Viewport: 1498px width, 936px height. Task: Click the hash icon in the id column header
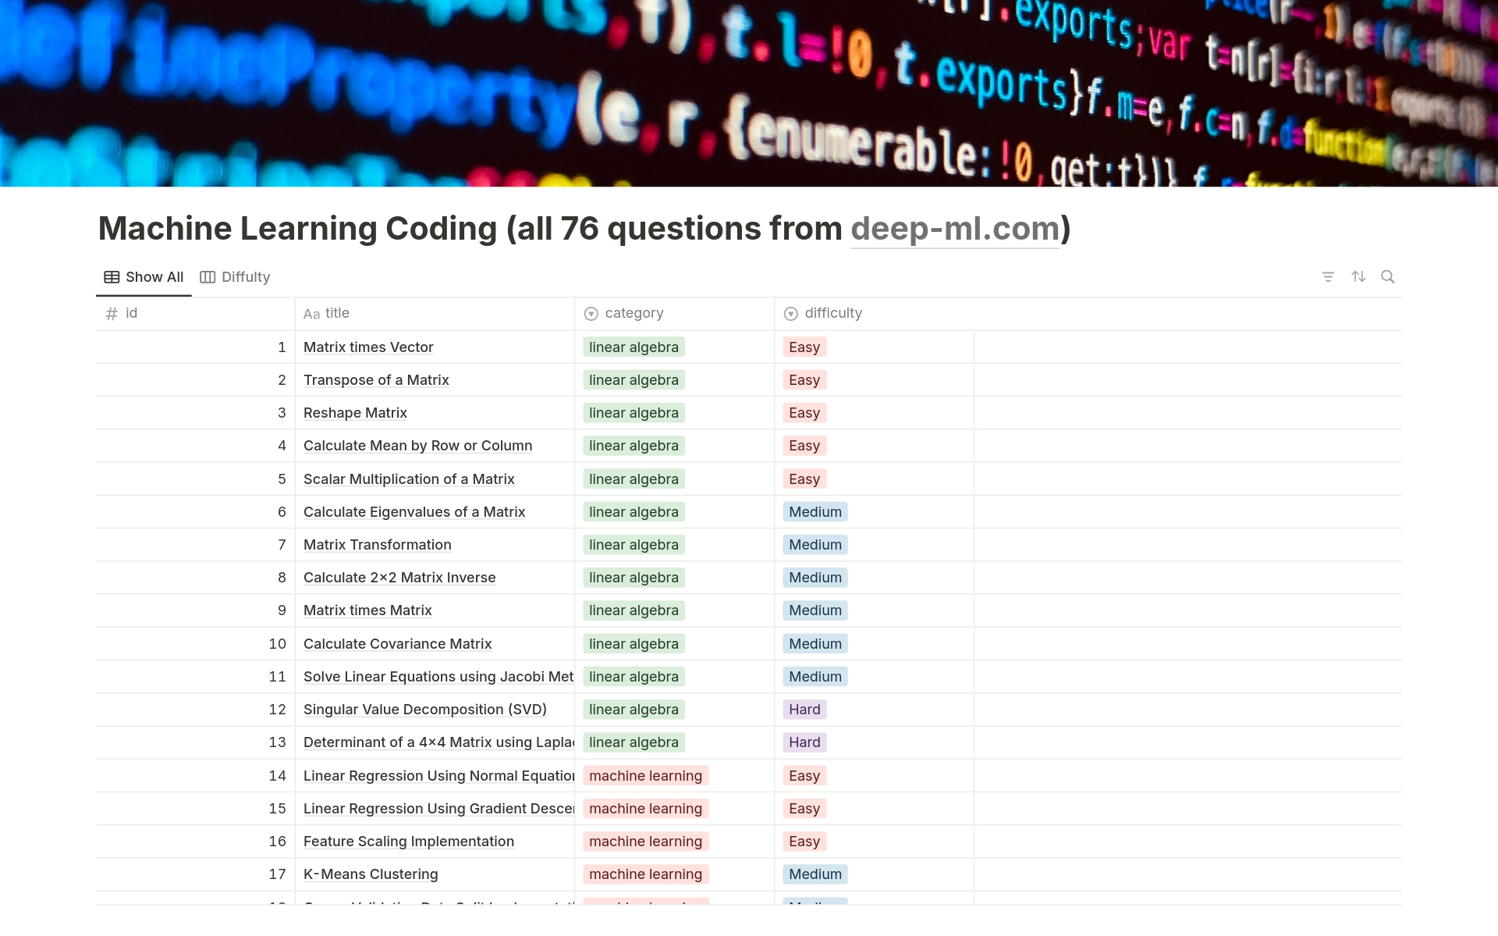(112, 314)
